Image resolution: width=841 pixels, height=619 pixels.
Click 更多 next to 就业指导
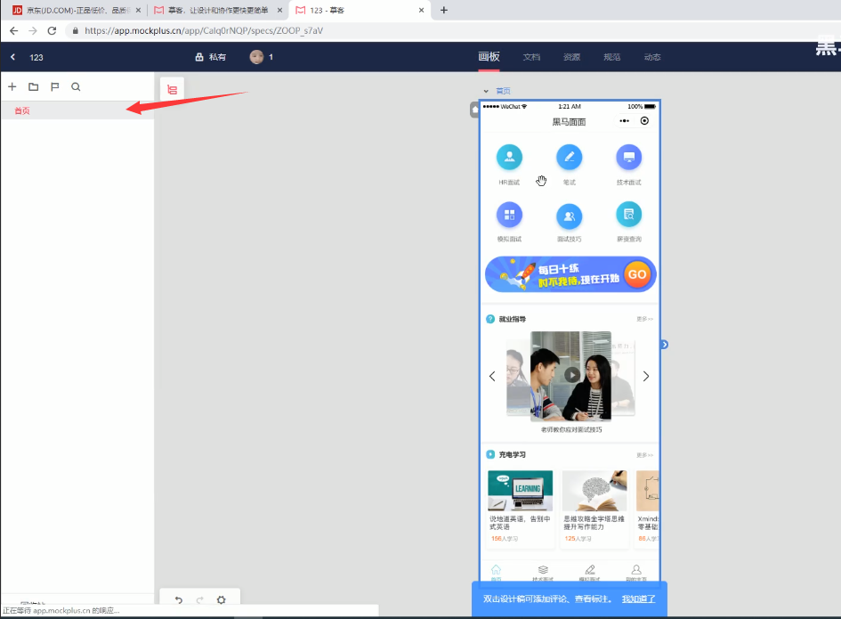644,319
